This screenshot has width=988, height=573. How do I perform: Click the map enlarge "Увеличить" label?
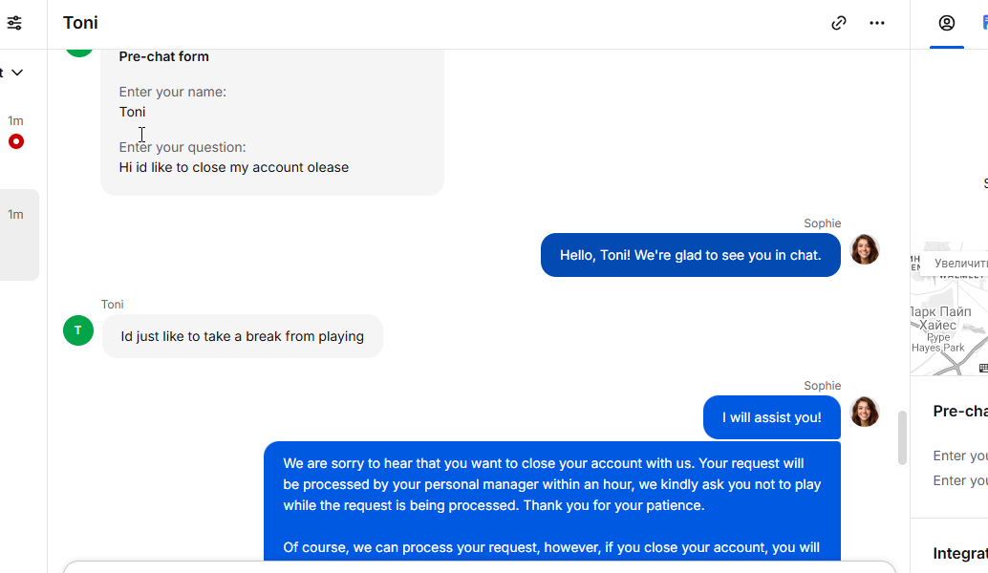[957, 264]
